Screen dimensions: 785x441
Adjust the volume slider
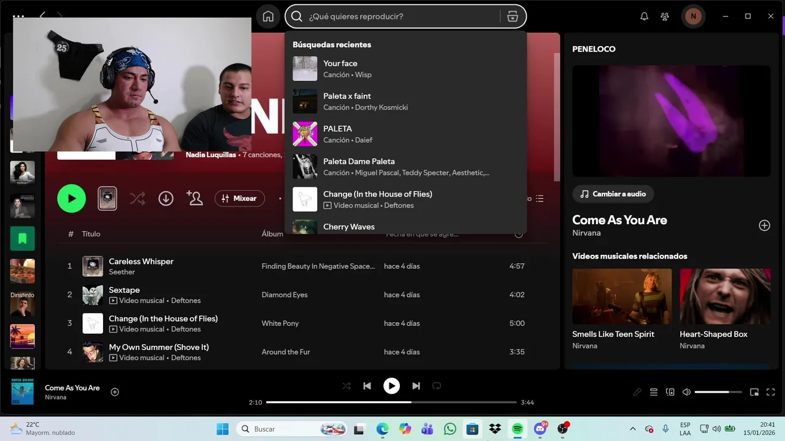tap(718, 392)
